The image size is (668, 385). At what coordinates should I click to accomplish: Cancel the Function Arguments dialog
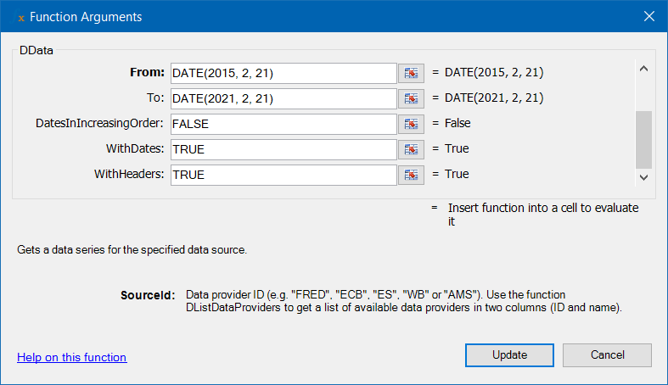pyautogui.click(x=607, y=355)
